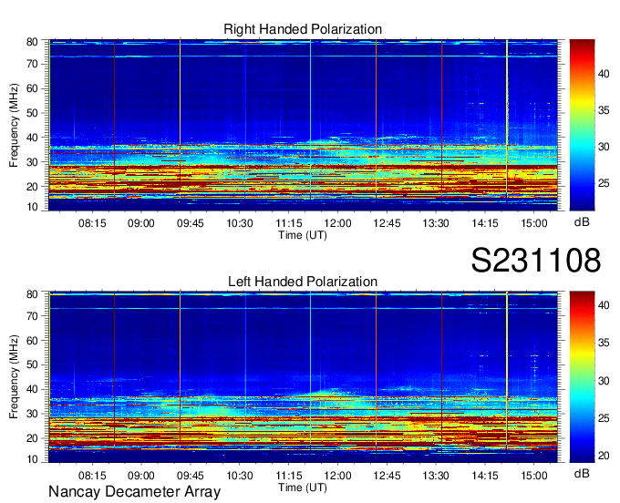Screen dimensions: 620x503
Task: Click the 'dB' unit under Left Handed colorbar
Action: pyautogui.click(x=582, y=473)
